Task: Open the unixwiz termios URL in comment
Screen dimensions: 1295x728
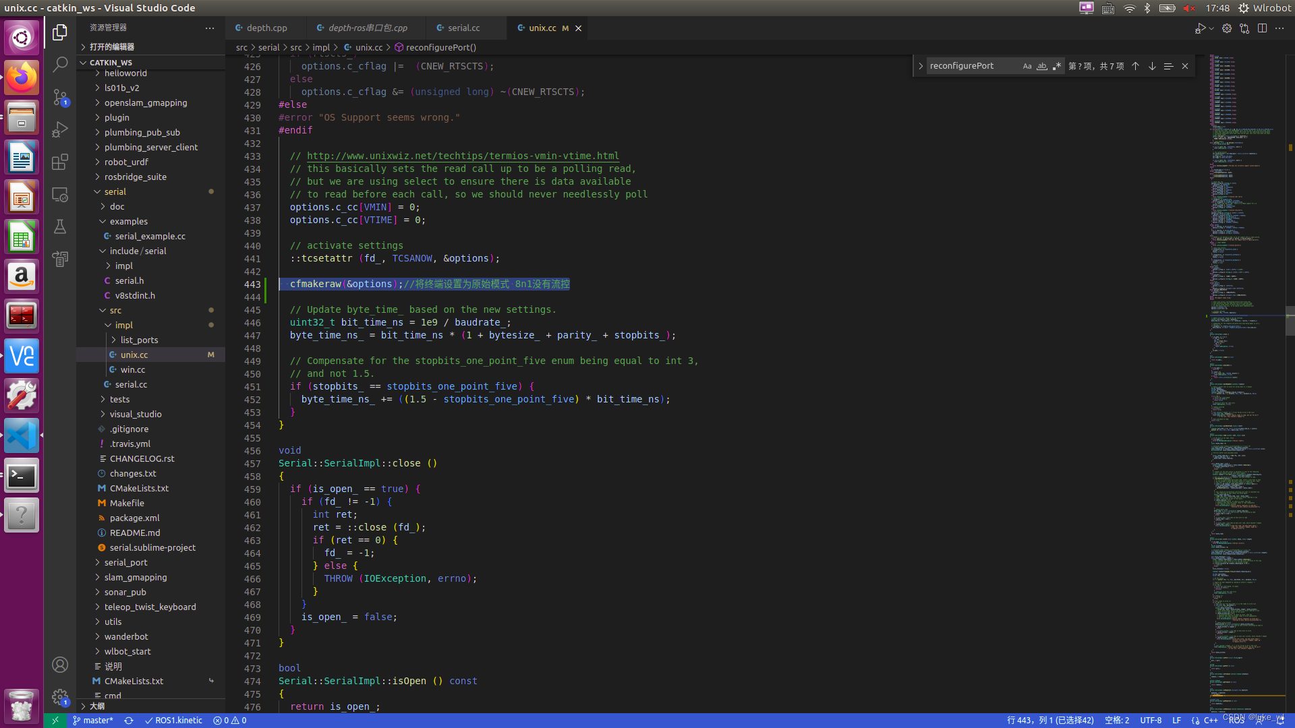Action: (x=463, y=156)
